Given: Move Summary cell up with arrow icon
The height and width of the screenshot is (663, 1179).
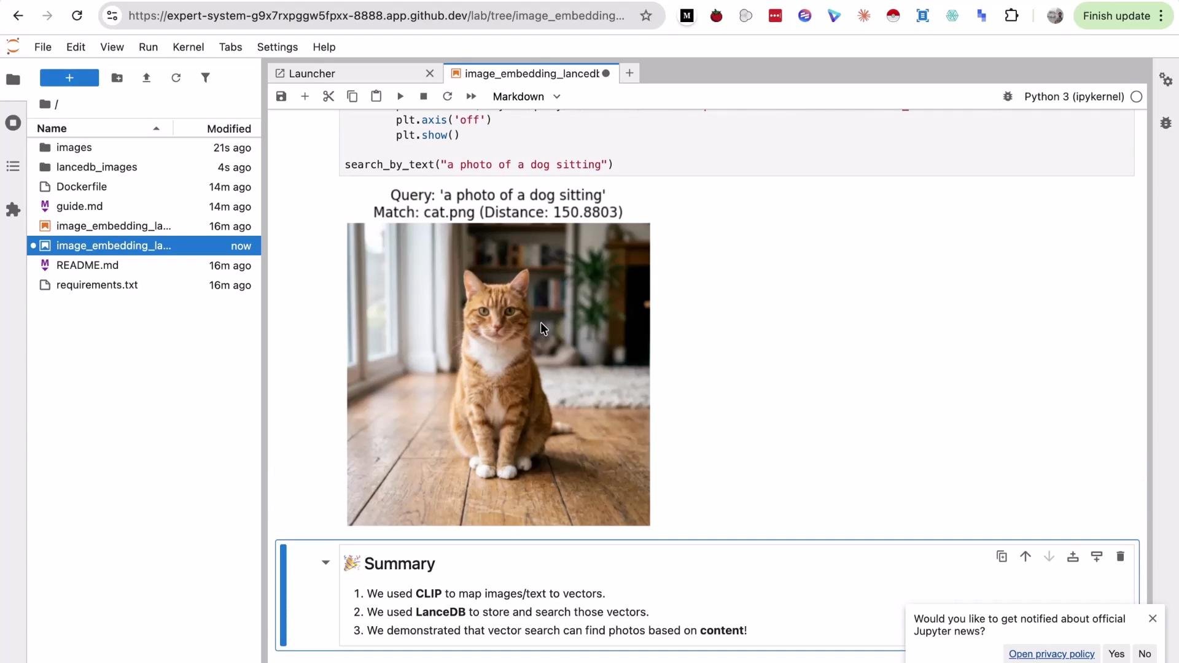Looking at the screenshot, I should [1025, 556].
